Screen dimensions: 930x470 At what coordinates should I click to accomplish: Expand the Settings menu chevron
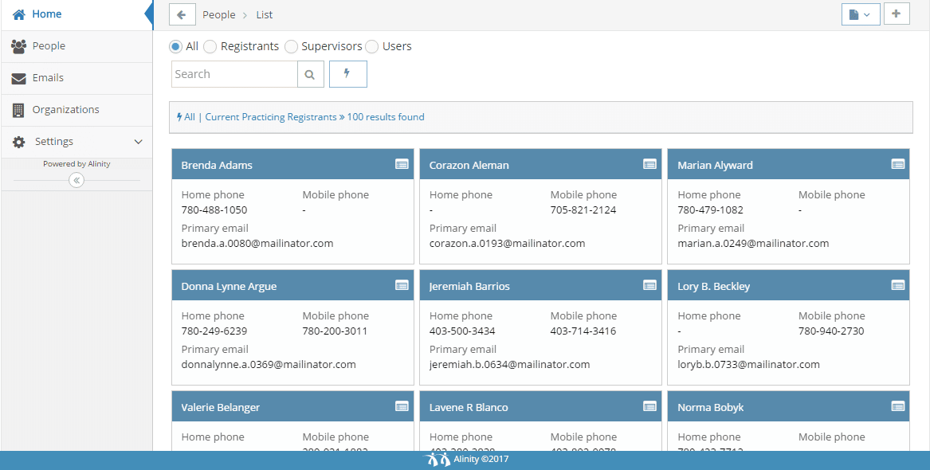click(138, 142)
